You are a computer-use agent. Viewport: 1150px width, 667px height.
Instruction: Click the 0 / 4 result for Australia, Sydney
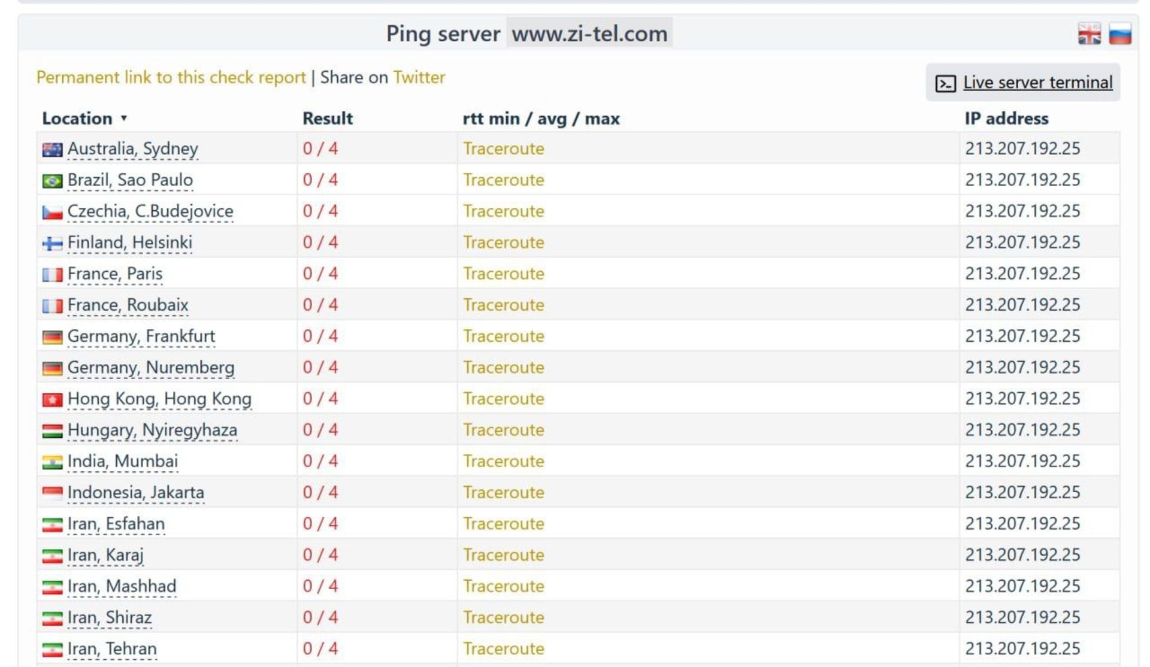pos(320,148)
